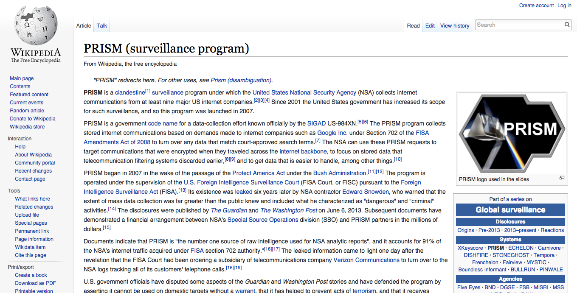Open Contents in the sidebar
This screenshot has width=577, height=293.
(x=20, y=87)
